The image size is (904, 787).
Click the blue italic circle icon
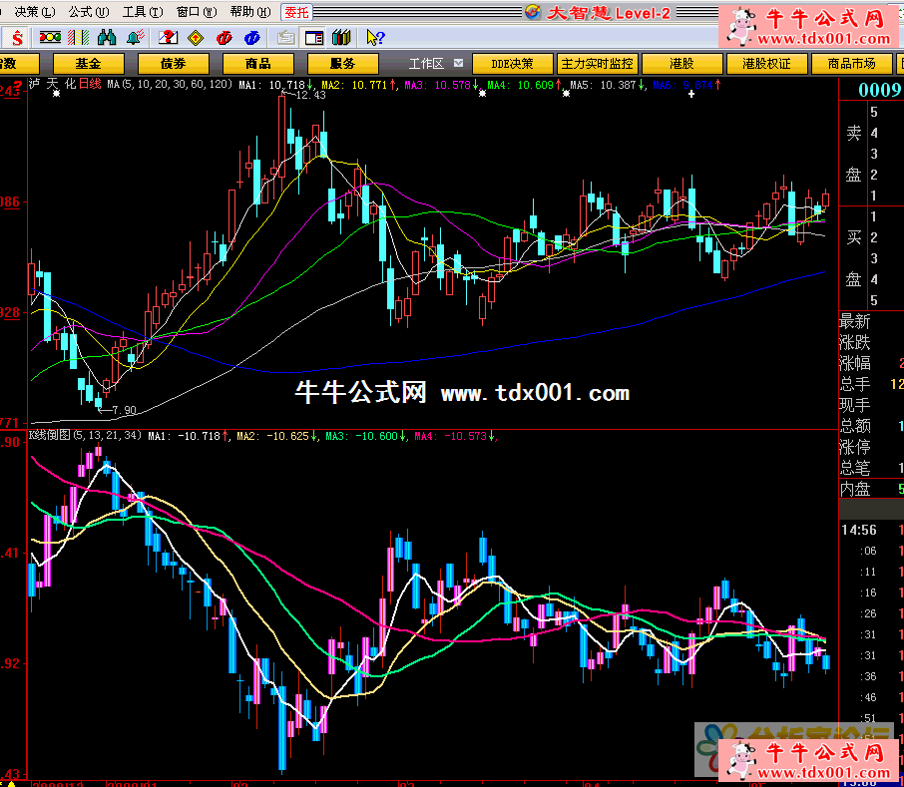pos(252,38)
